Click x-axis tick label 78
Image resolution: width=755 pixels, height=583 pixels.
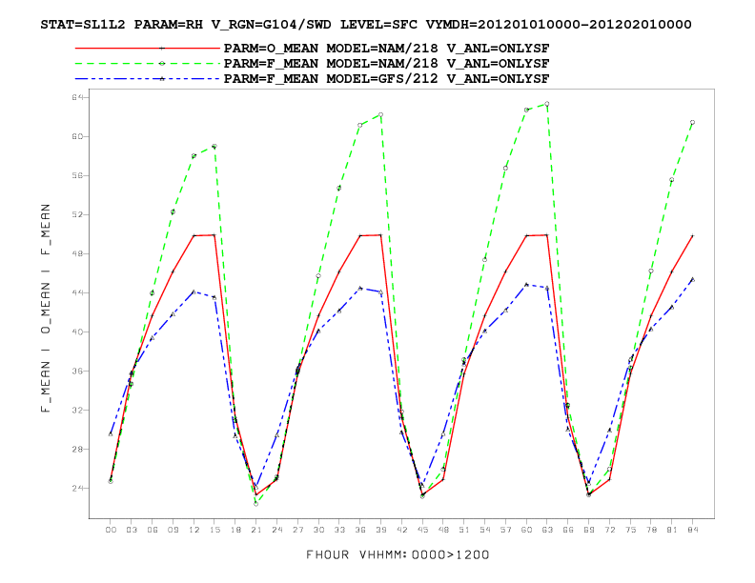[x=651, y=530]
